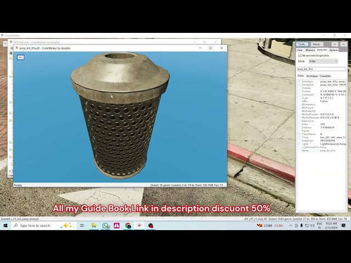Viewport: 351px width, 263px height.
Task: Open File Explorer from taskbar
Action: [x=94, y=226]
